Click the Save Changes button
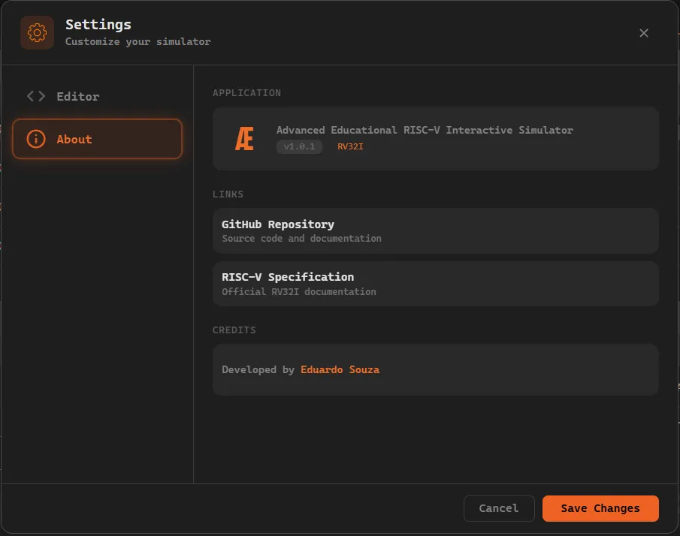This screenshot has width=680, height=536. (600, 508)
